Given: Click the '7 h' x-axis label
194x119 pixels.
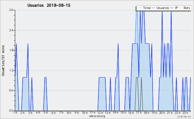Looking at the screenshot, I should (61, 112).
